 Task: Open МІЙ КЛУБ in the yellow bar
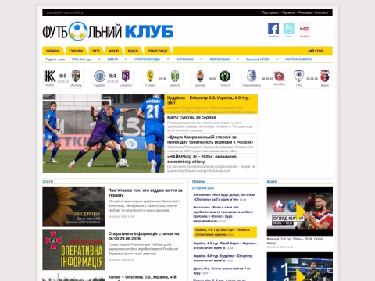tap(316, 51)
